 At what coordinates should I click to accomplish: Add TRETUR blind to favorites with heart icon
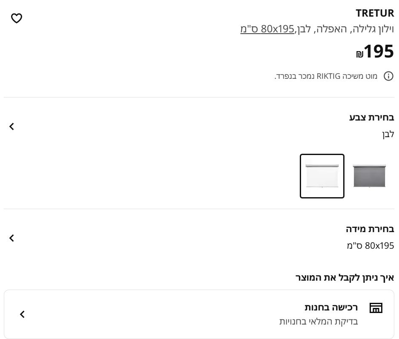[x=17, y=18]
